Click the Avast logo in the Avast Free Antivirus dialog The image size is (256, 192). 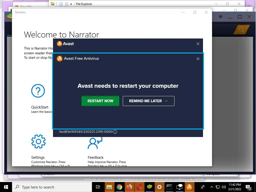[x=59, y=58]
